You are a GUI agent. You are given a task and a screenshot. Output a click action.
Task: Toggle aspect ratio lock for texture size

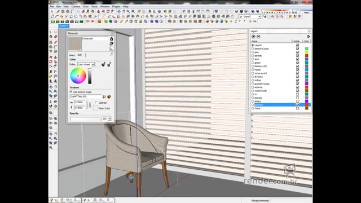(90, 105)
